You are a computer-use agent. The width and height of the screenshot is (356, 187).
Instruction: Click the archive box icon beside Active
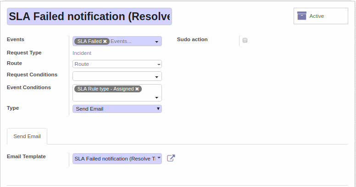302,16
